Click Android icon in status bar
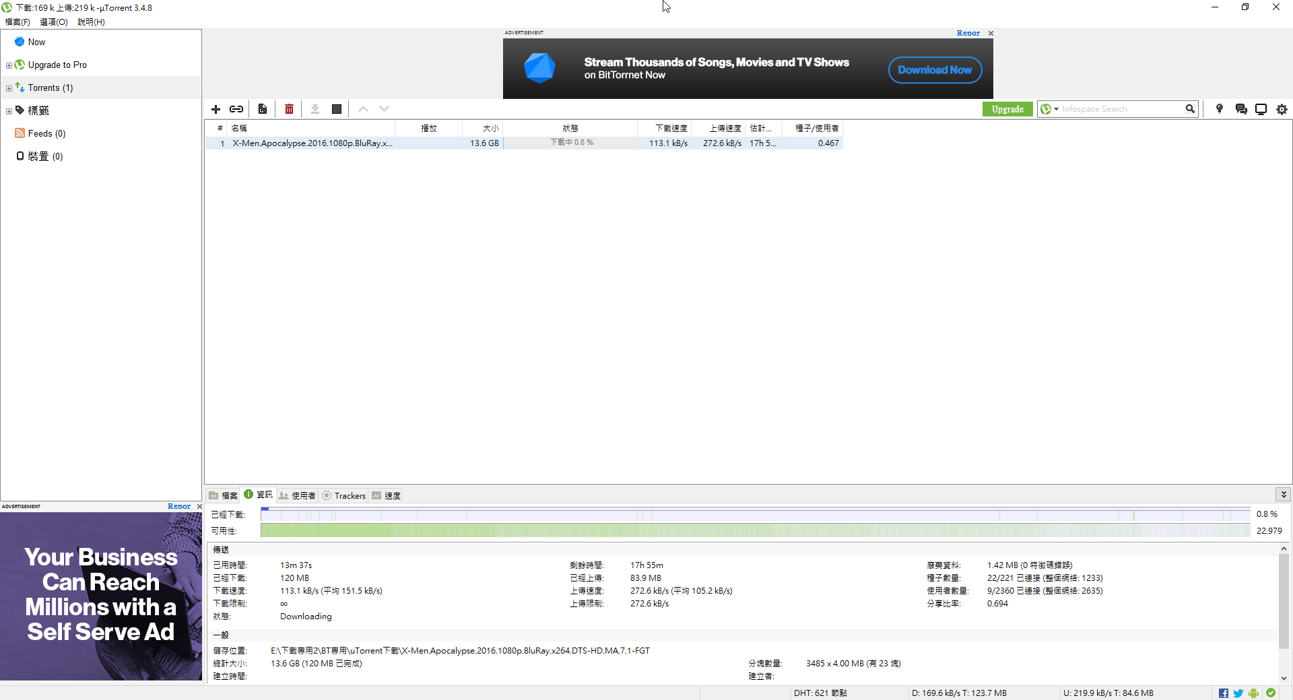Viewport: 1293px width, 700px height. pyautogui.click(x=1254, y=693)
